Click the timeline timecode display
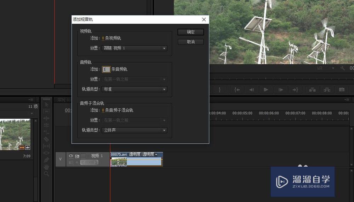The image size is (354, 202). 68,110
